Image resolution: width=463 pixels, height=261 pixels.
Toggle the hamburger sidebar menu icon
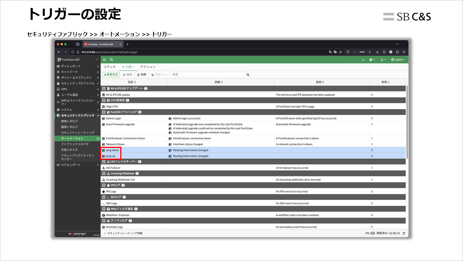[x=104, y=60]
